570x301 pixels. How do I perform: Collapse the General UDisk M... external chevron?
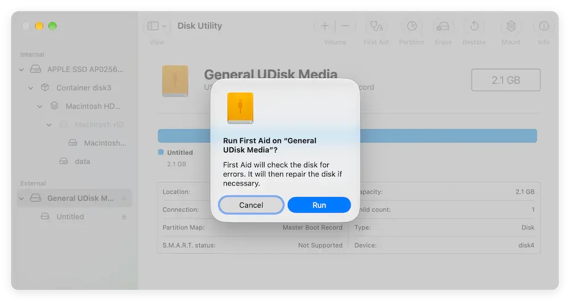(22, 199)
